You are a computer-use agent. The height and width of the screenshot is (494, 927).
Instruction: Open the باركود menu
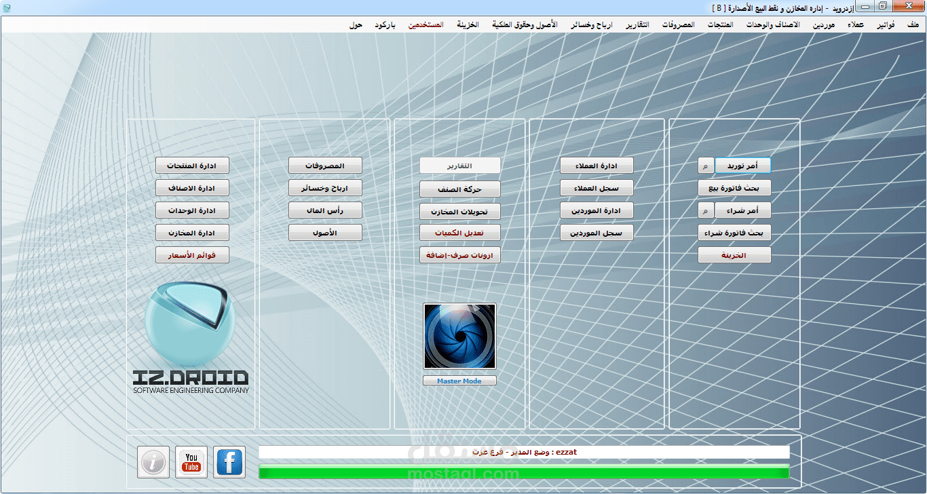click(385, 25)
